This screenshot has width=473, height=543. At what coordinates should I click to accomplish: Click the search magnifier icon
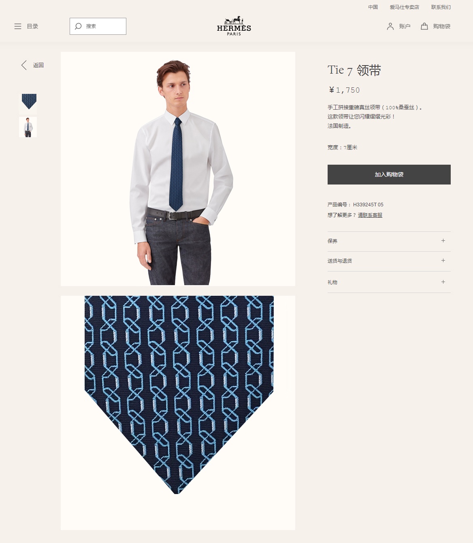(x=78, y=26)
